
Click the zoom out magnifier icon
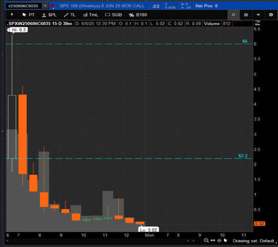point(206,240)
